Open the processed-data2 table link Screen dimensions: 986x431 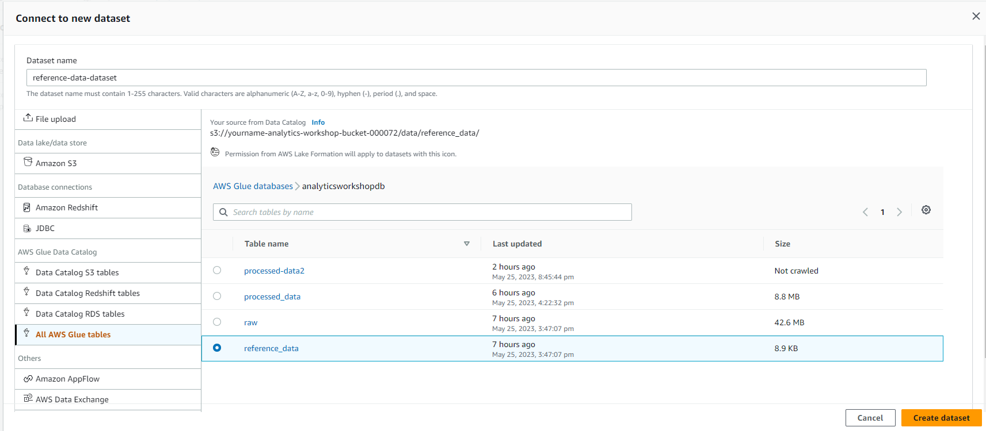274,271
